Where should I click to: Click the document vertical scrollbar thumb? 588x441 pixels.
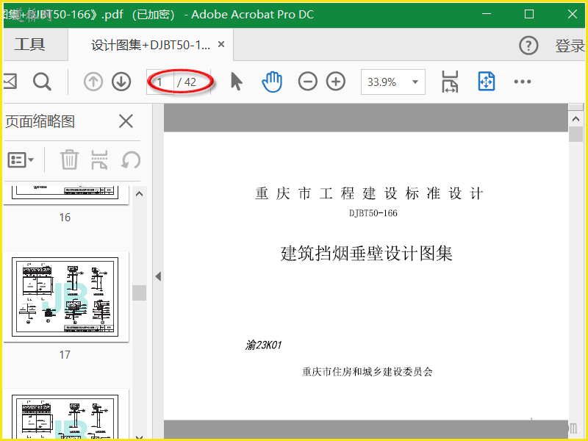pos(576,135)
